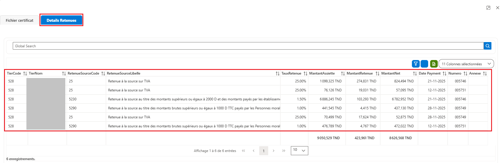Click the blue filter funnel icon
Viewport: 501px width, 163px height.
(416, 64)
